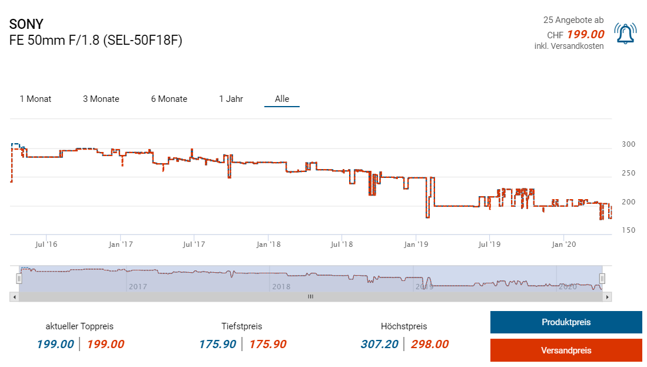Click the orange aktueller Toppreis value 199.00
Viewport: 647px width, 367px height.
coord(106,345)
